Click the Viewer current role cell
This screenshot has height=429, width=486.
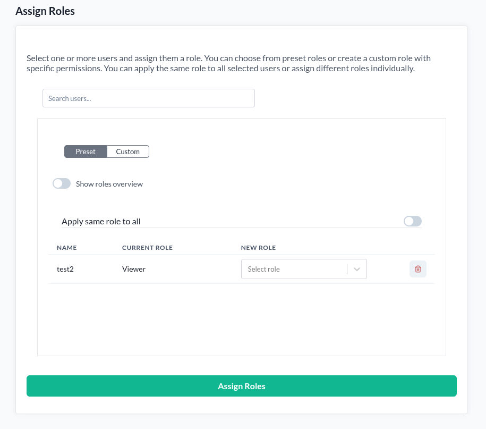click(134, 269)
